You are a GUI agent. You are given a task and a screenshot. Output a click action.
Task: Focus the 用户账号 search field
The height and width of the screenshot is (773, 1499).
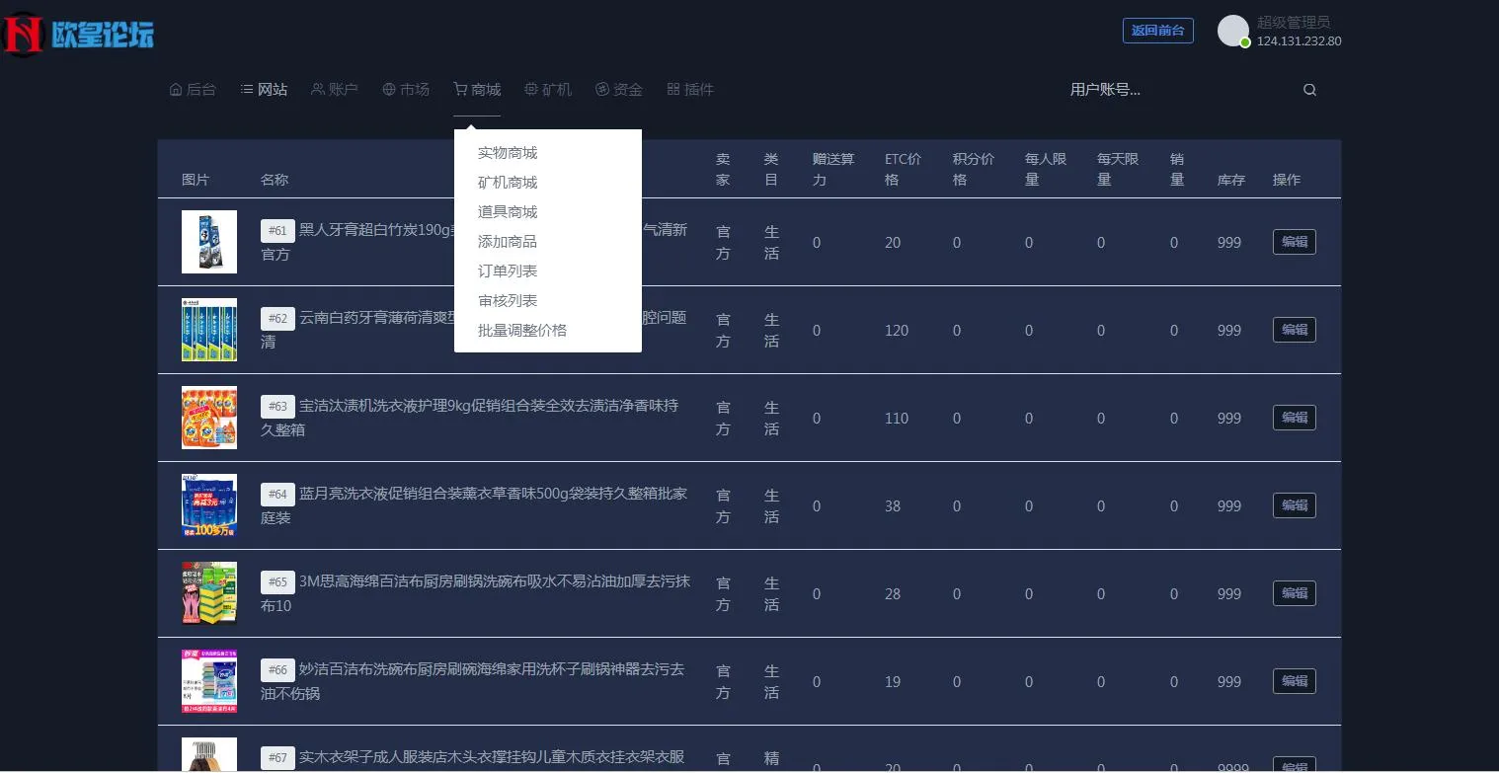[x=1180, y=90]
